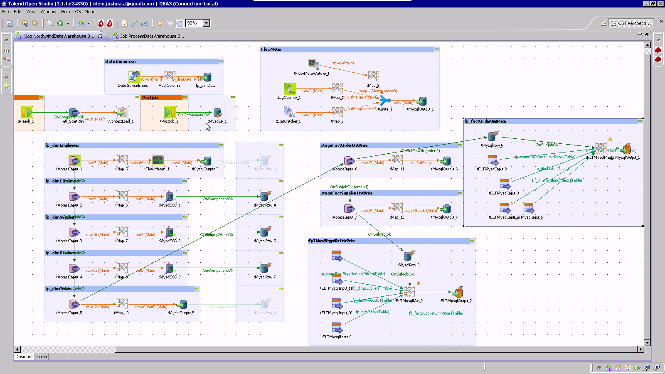Select the tMysqlSCD_1 component
665x374 pixels.
(170, 196)
